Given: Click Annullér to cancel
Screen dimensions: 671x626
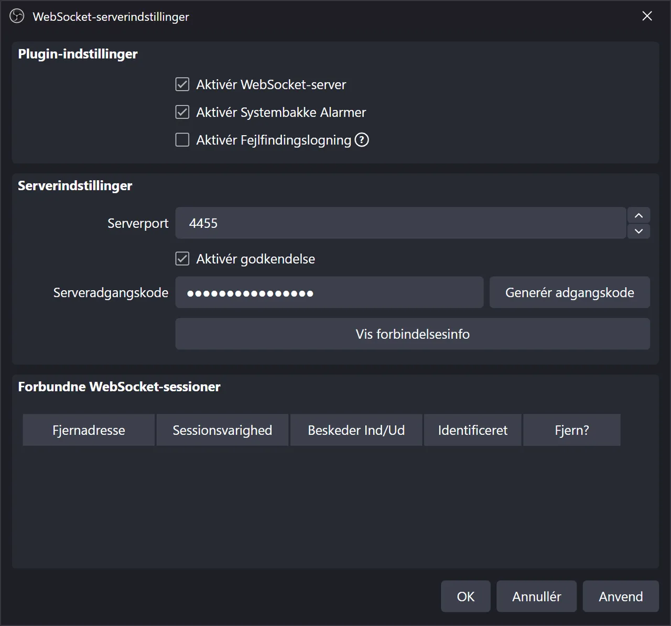Looking at the screenshot, I should click(x=537, y=596).
